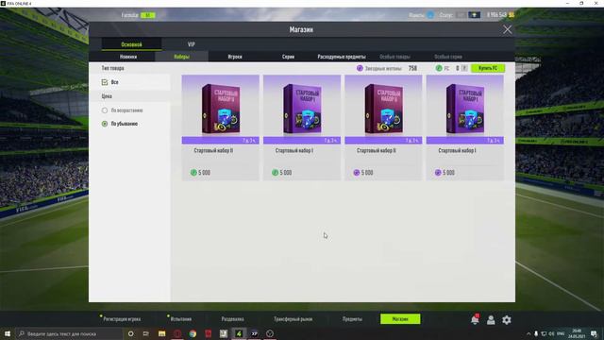Open the notifications bell icon

pos(475,319)
